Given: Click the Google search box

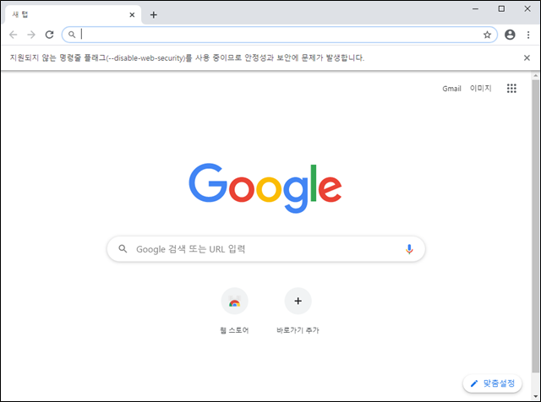Looking at the screenshot, I should click(x=265, y=249).
